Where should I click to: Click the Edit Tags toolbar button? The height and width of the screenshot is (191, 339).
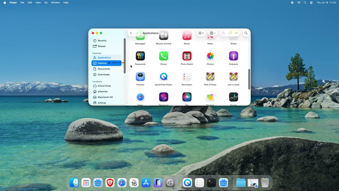230,33
